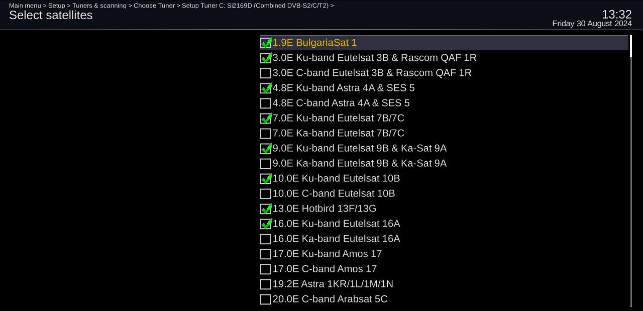Check 10.0E C-band Eutelsat 10B box

pos(266,194)
